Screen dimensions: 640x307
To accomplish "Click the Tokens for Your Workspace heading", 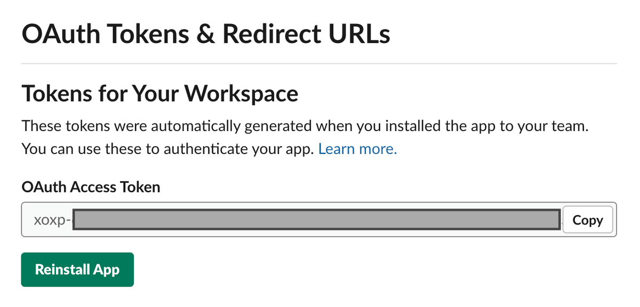I will [159, 93].
